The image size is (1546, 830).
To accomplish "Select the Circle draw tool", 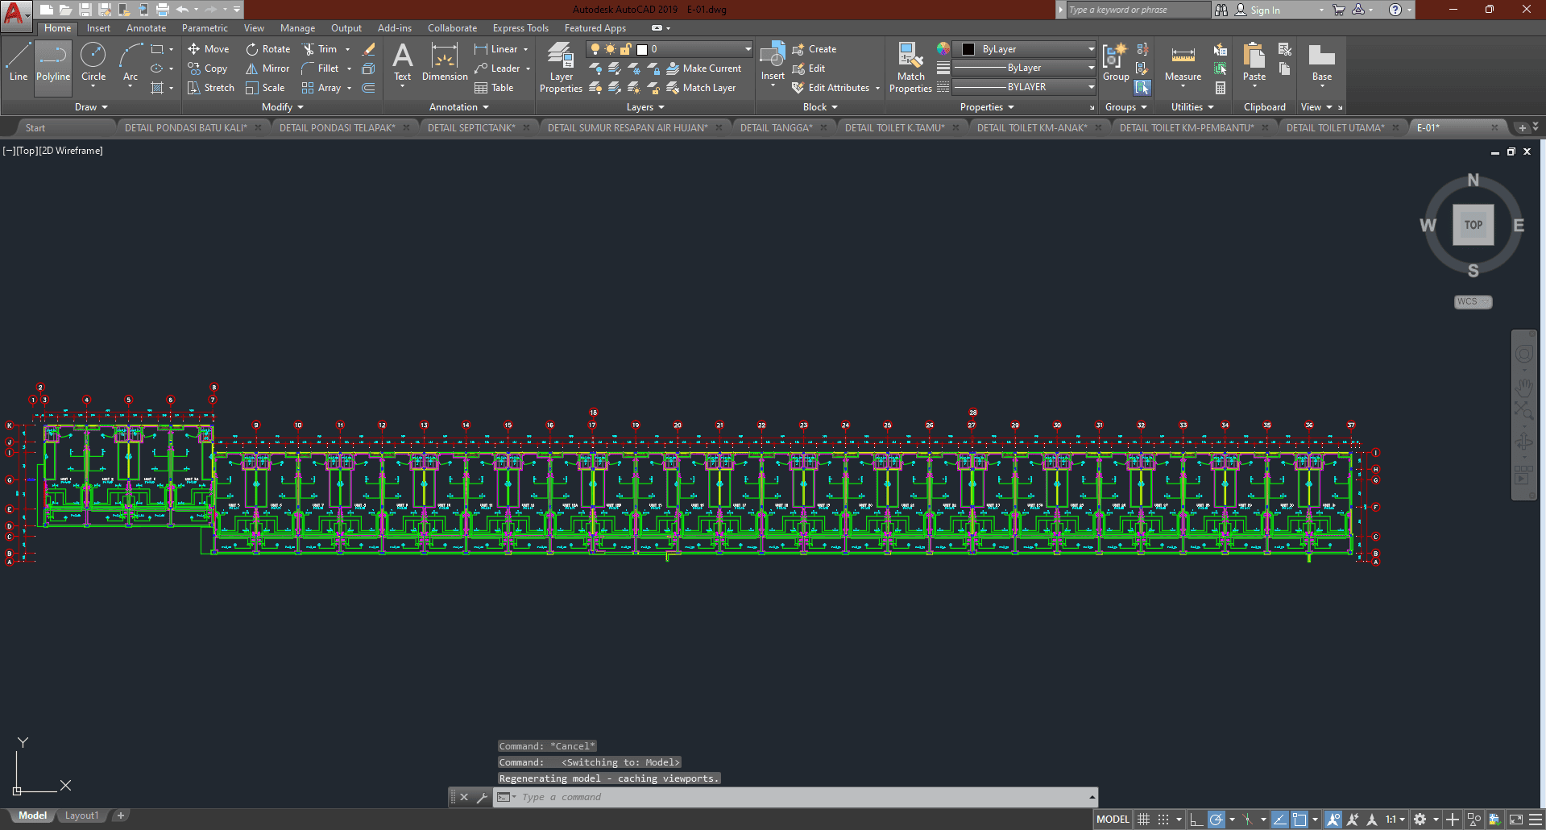I will coord(93,64).
